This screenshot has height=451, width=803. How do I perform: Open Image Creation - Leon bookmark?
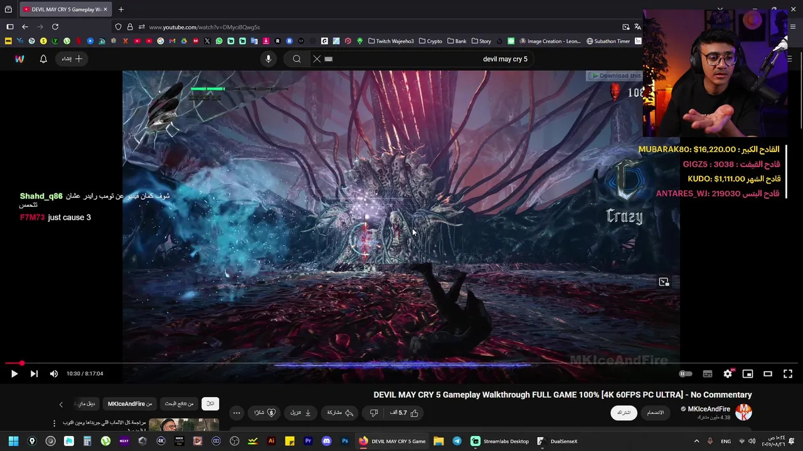pyautogui.click(x=550, y=41)
